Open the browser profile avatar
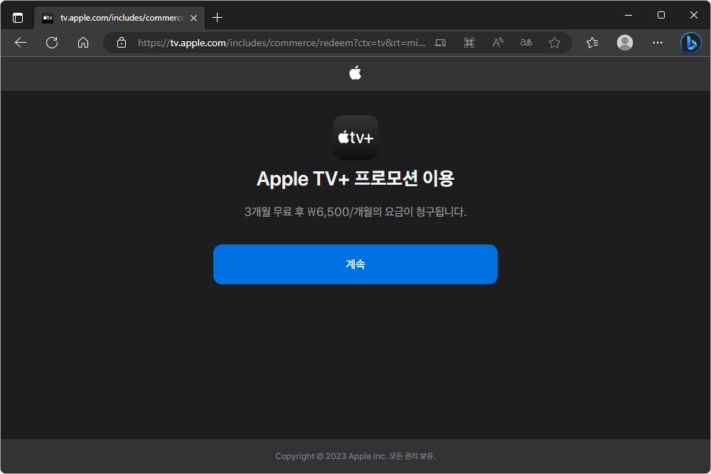The image size is (711, 474). [624, 43]
